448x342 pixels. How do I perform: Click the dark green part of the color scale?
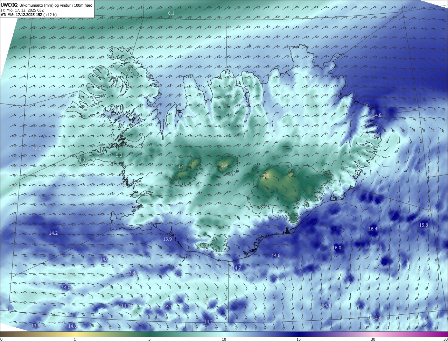click(149, 334)
